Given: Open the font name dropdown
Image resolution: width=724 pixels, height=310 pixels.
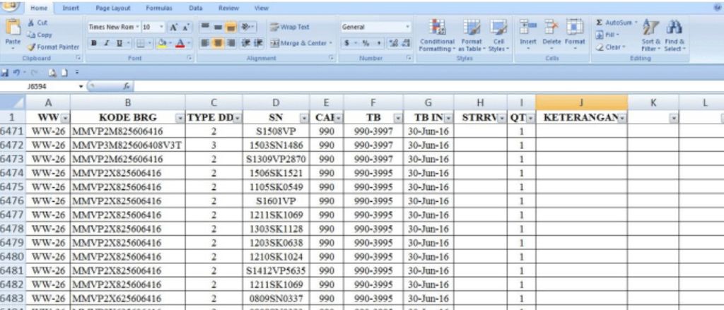Looking at the screenshot, I should click(138, 27).
